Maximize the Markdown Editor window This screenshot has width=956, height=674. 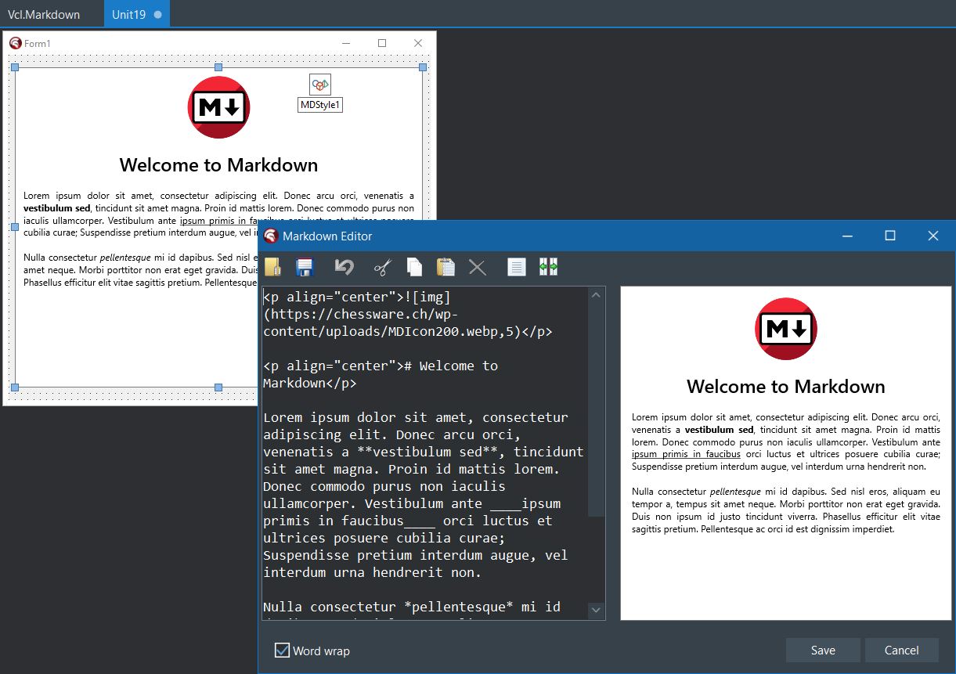tap(889, 236)
